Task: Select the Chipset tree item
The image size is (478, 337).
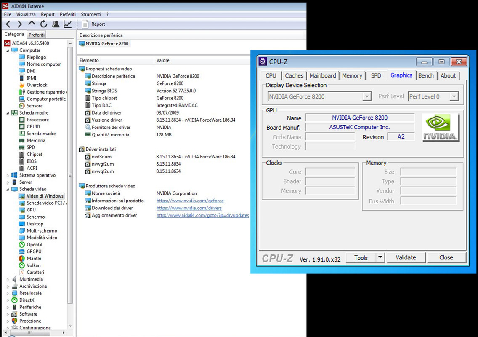Action: (35, 155)
